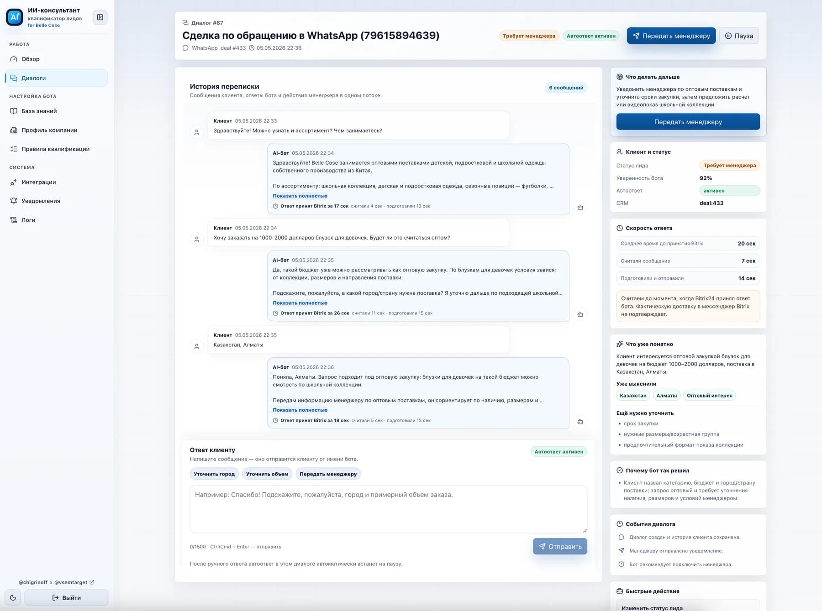Expand the 22:34 bot reply via Показать полностью
The image size is (822, 611).
(300, 196)
